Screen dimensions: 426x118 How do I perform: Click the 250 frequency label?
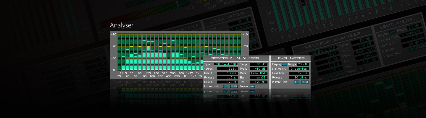click(x=160, y=76)
